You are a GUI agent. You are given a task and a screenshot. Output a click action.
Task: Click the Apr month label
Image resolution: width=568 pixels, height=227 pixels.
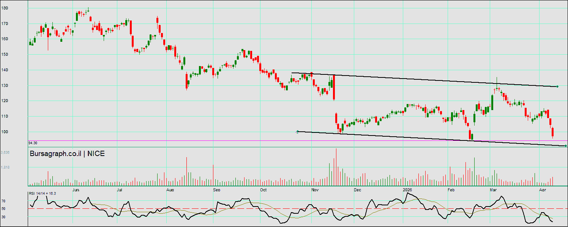pyautogui.click(x=543, y=189)
